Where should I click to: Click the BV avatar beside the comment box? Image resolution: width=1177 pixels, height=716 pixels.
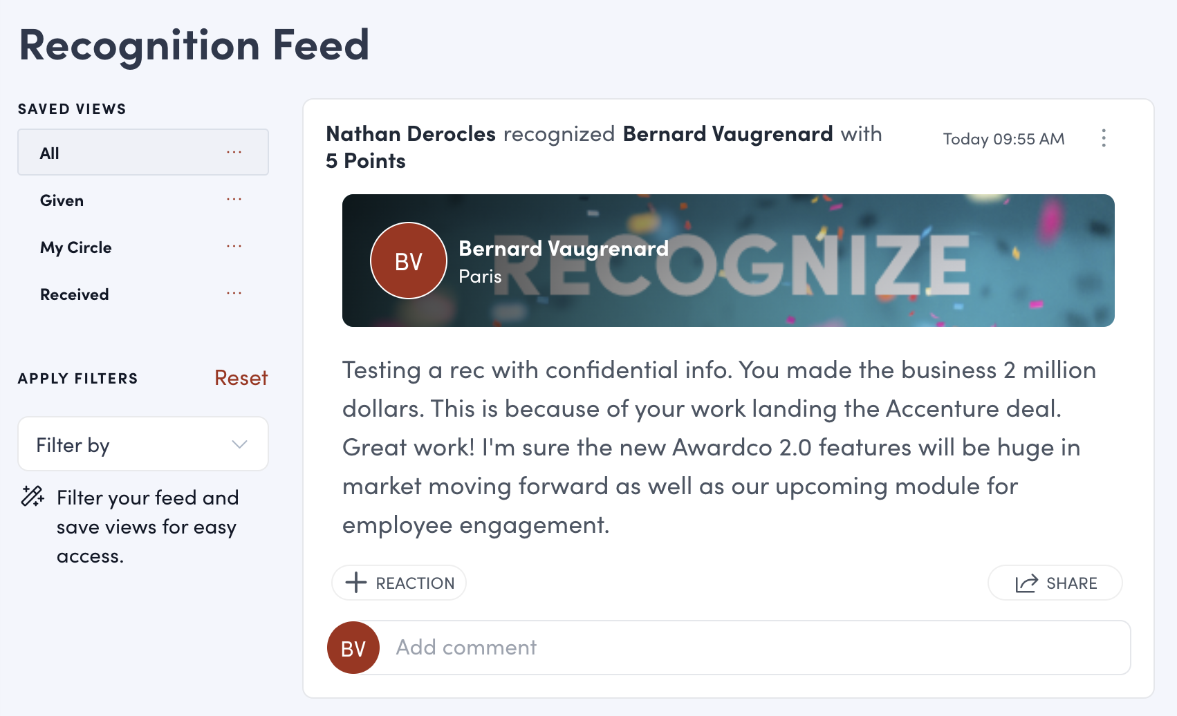[x=353, y=648]
